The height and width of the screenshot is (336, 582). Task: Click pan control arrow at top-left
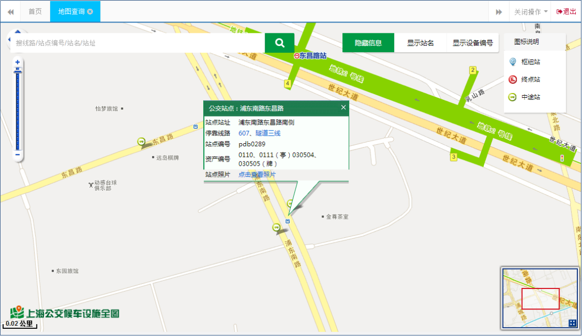click(17, 31)
